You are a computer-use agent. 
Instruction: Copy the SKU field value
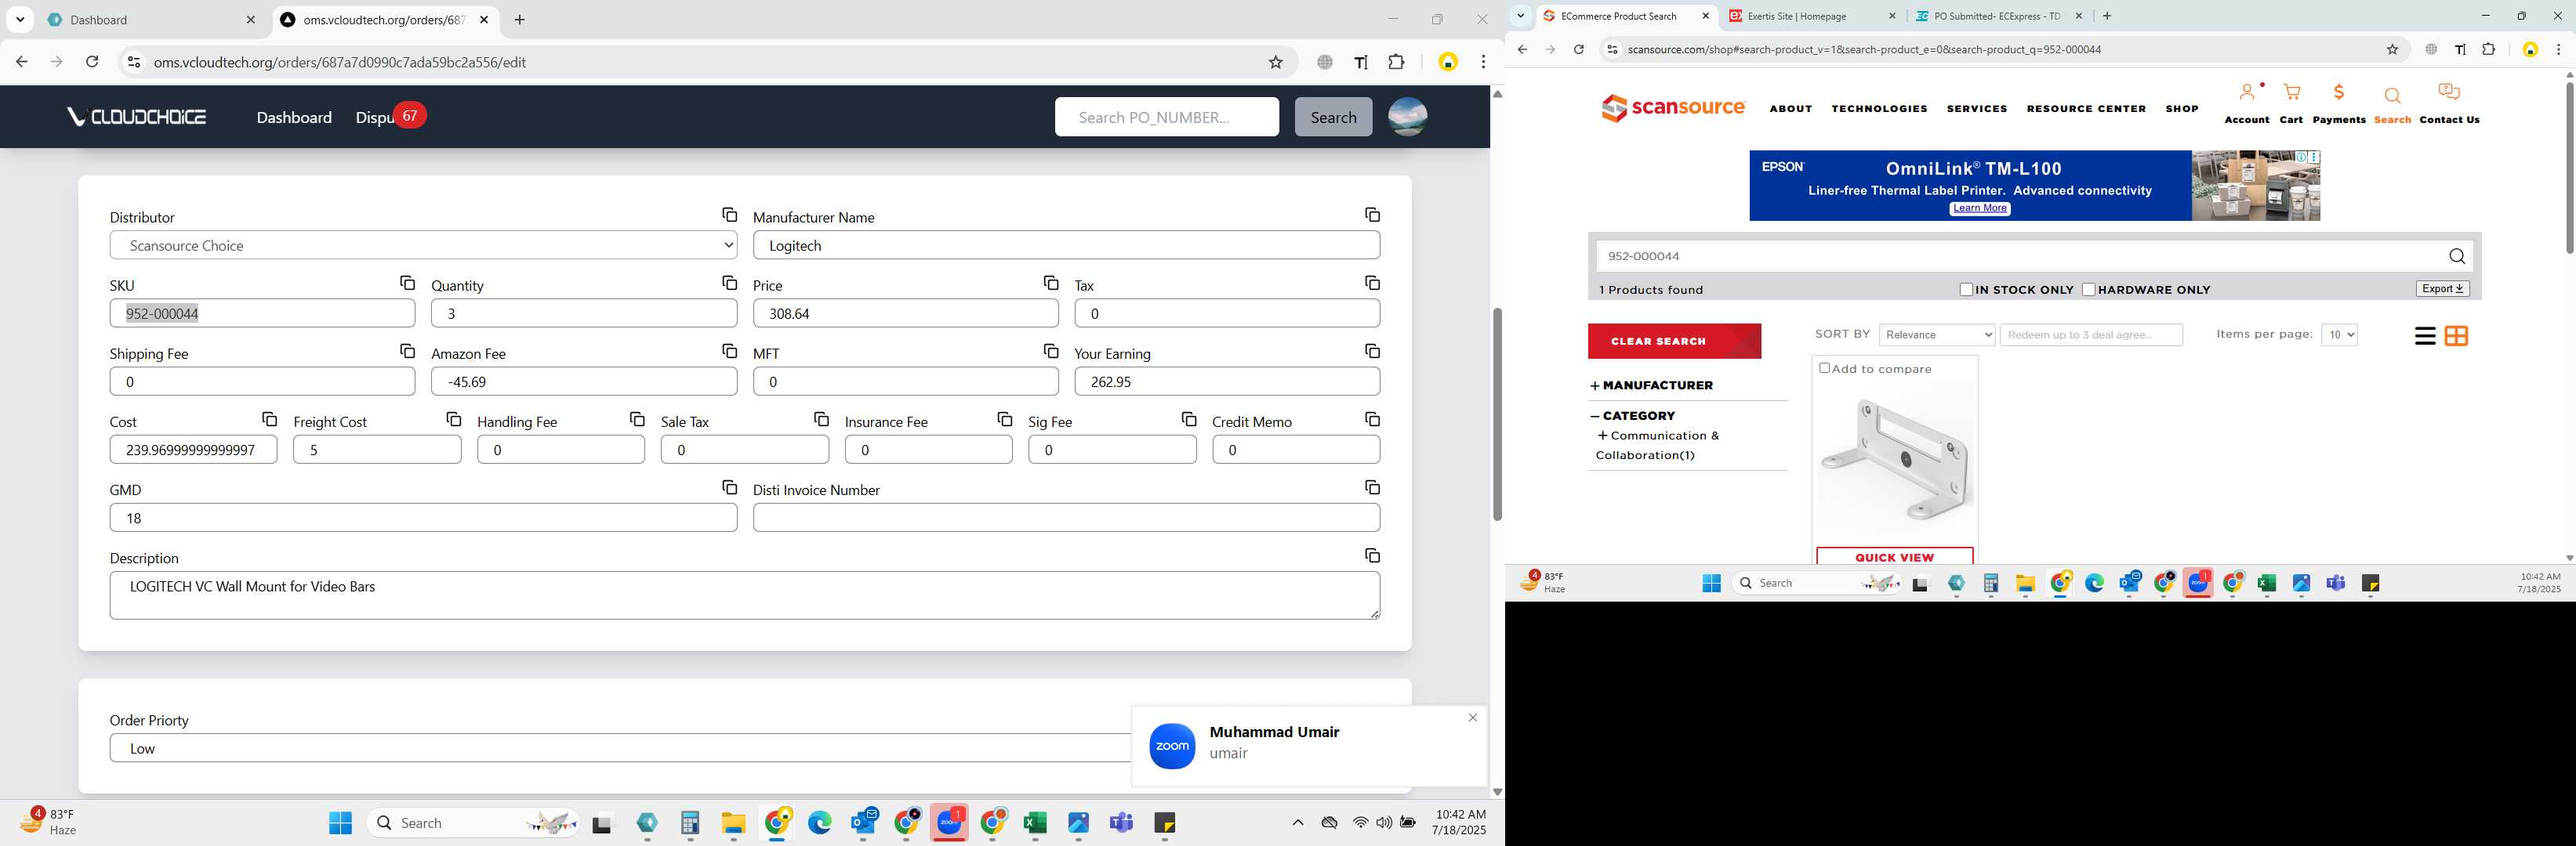coord(407,283)
